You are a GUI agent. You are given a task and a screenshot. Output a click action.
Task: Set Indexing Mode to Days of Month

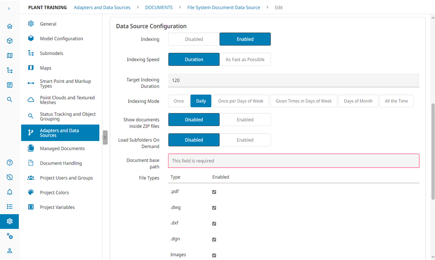pyautogui.click(x=358, y=101)
